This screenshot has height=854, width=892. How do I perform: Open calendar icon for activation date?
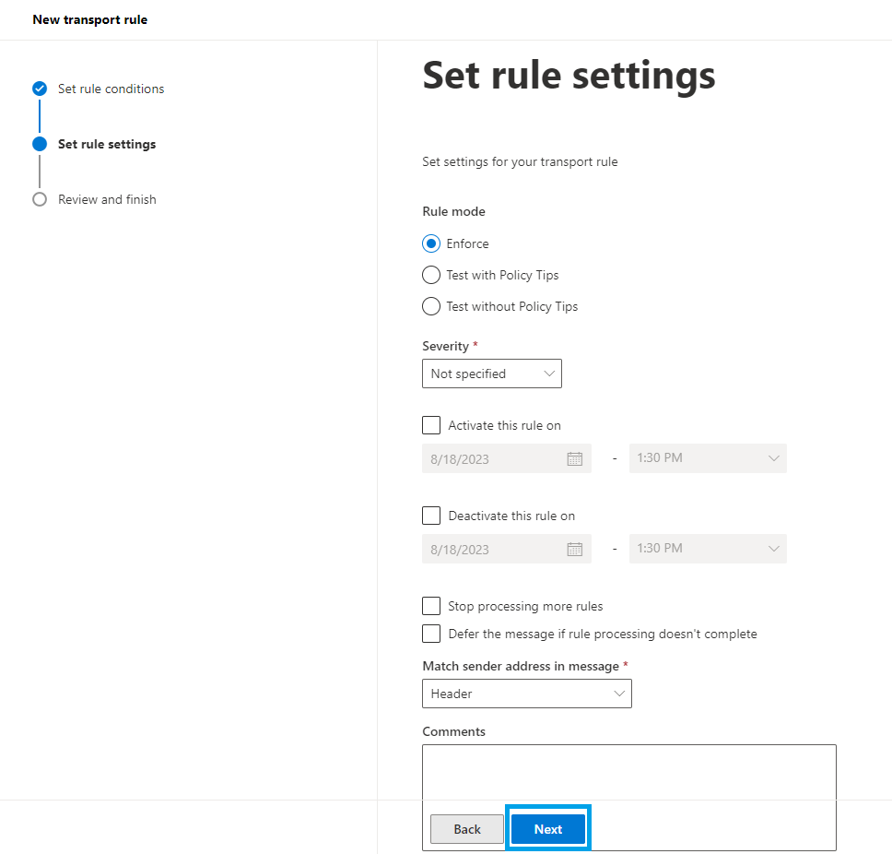pos(575,459)
